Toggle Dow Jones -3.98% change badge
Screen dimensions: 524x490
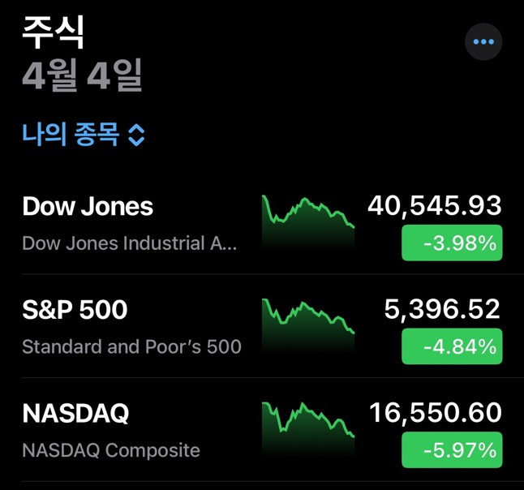click(452, 243)
